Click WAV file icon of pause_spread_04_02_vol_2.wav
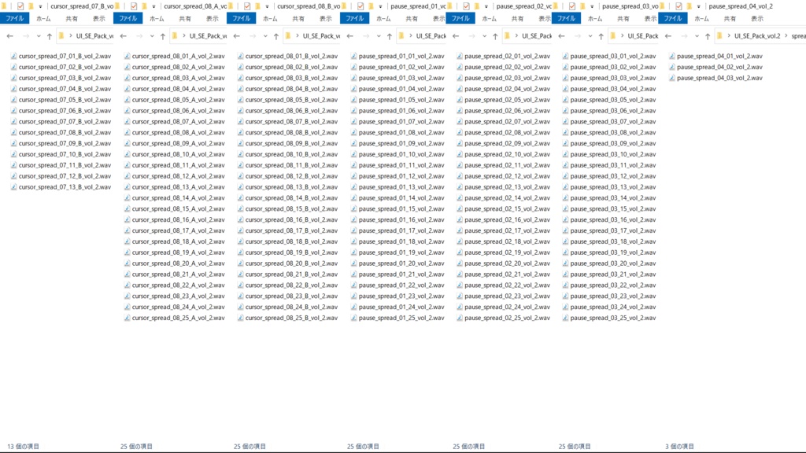 pos(672,68)
